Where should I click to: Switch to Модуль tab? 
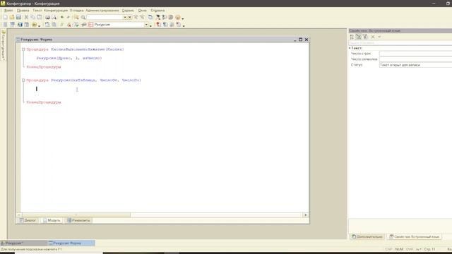tap(52, 221)
